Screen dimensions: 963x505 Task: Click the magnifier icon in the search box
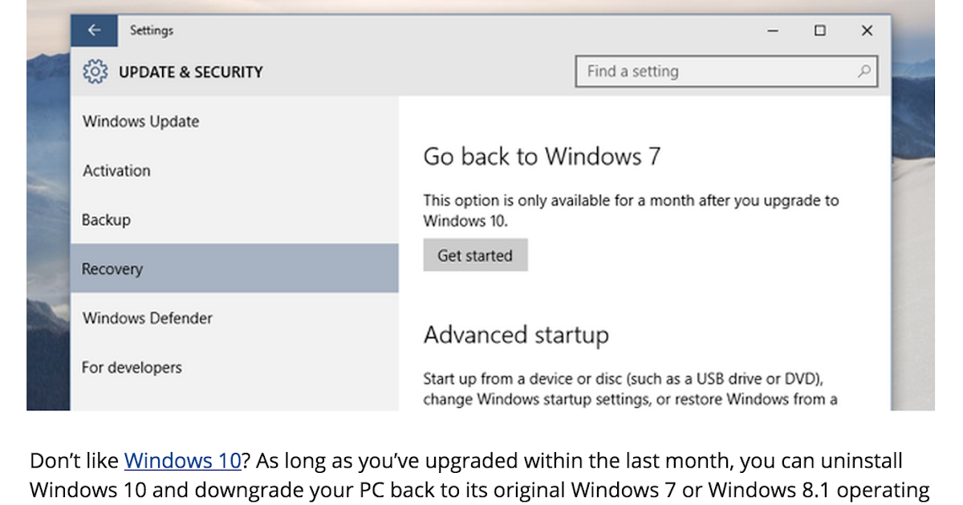863,71
